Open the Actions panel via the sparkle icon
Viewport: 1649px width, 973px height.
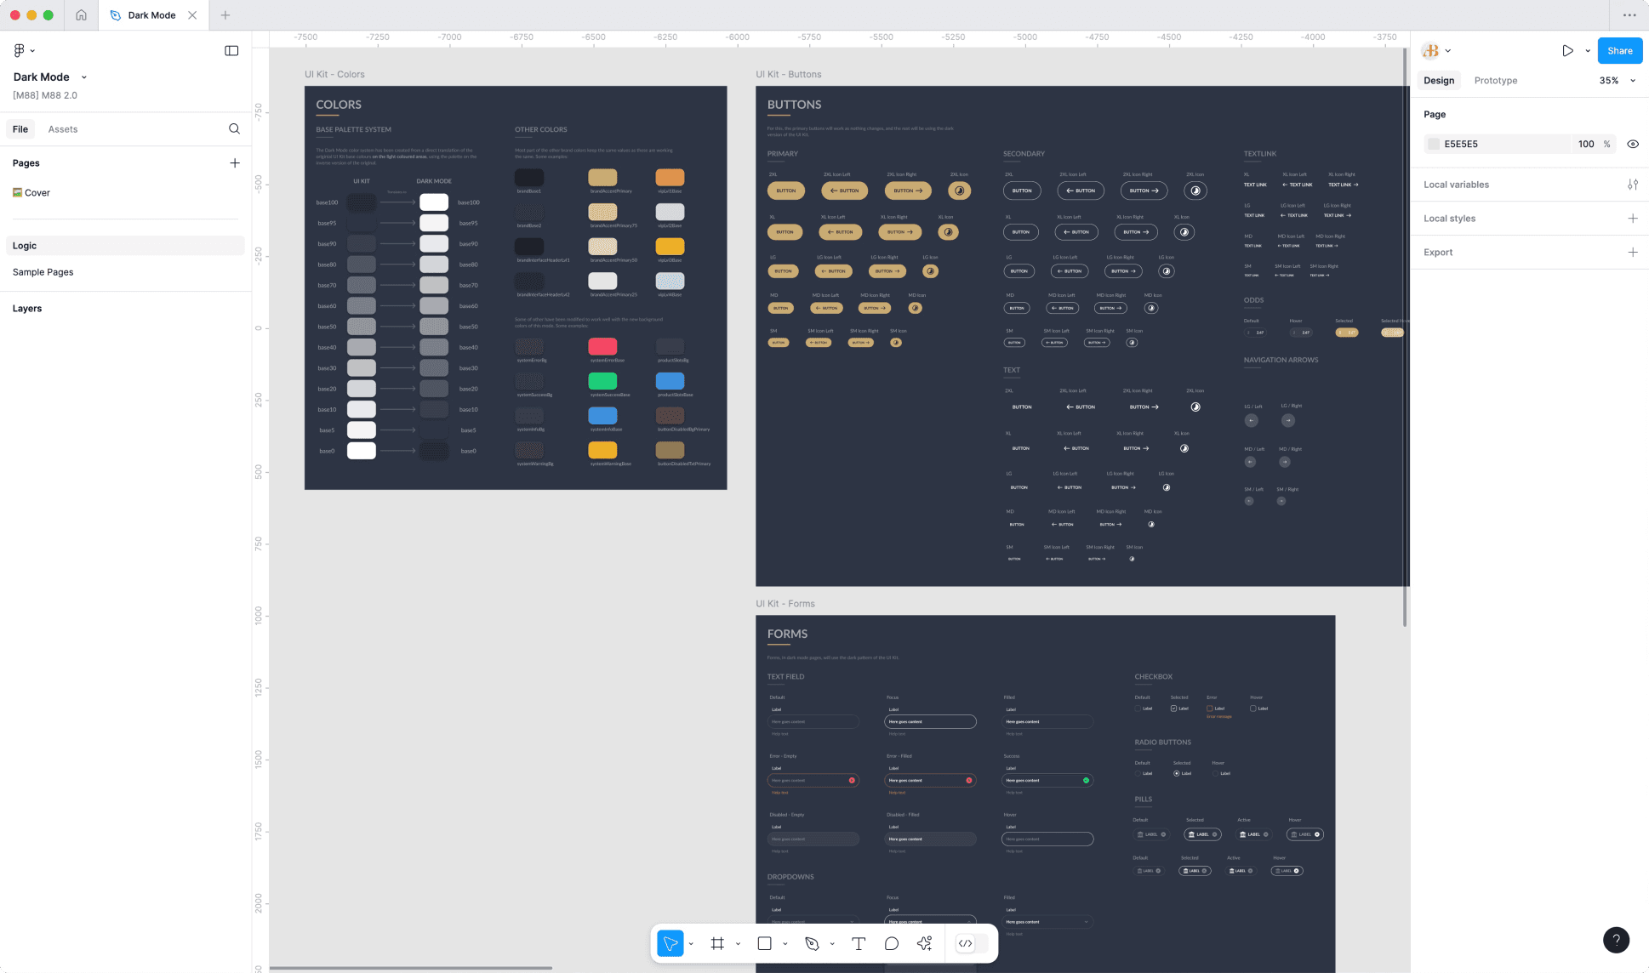click(x=924, y=943)
